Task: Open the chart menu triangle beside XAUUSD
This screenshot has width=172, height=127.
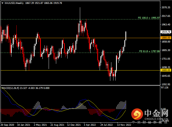Action: pyautogui.click(x=2, y=3)
